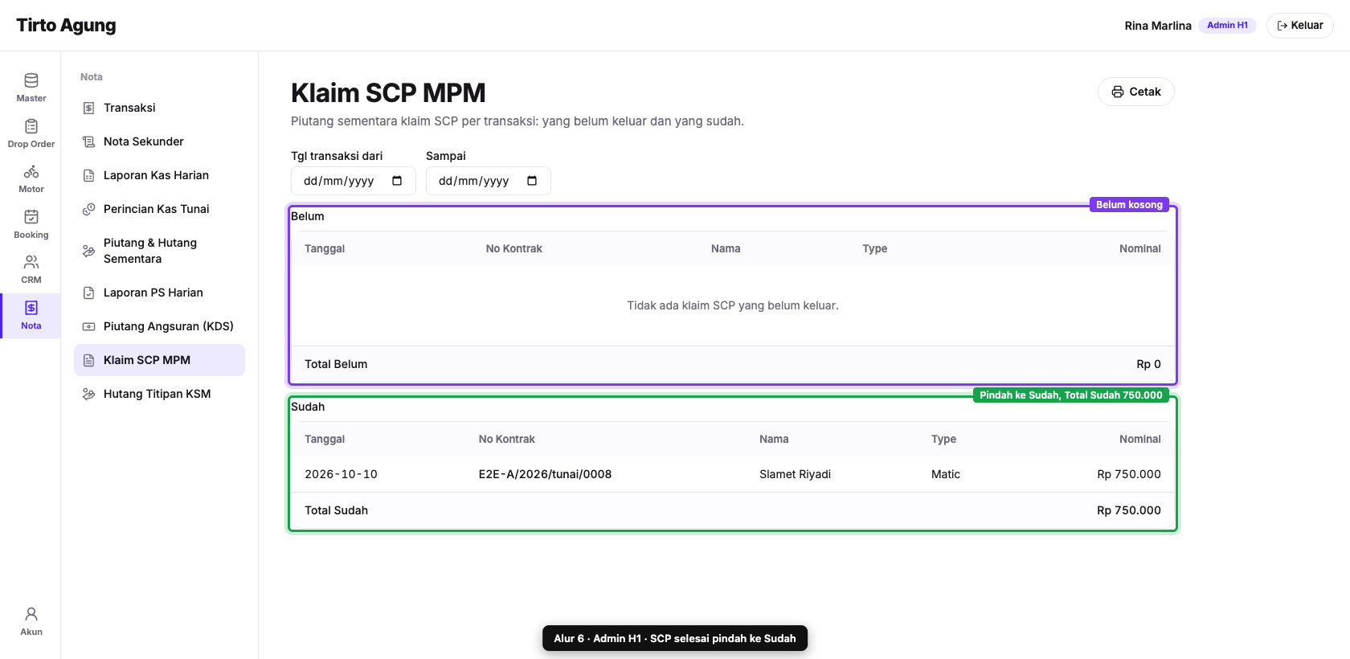Image resolution: width=1350 pixels, height=659 pixels.
Task: Click the Matic type cell
Action: tap(946, 474)
